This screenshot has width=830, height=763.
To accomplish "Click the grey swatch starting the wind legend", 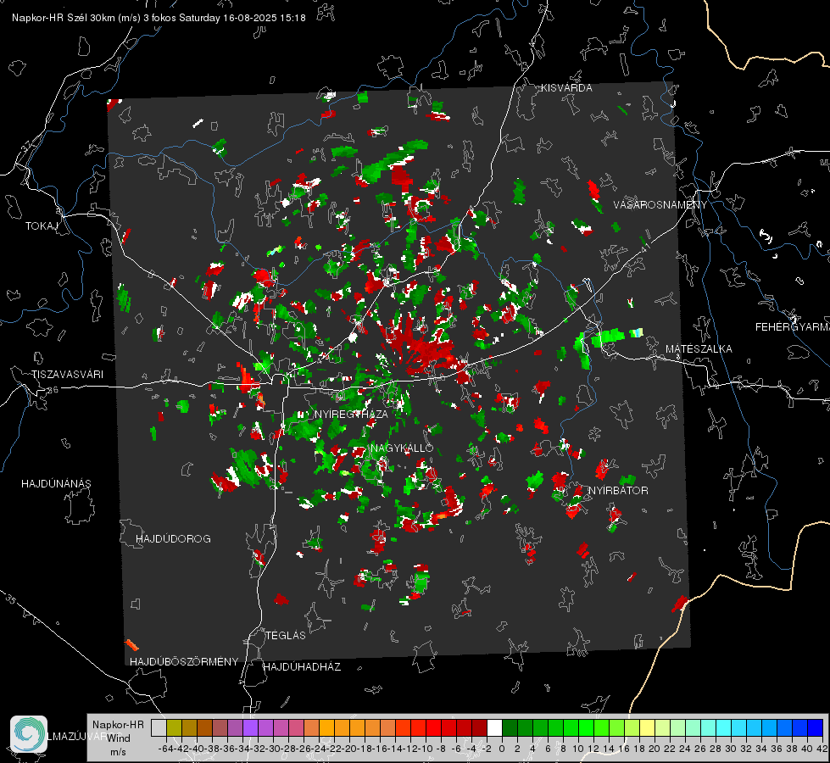I will (x=159, y=727).
